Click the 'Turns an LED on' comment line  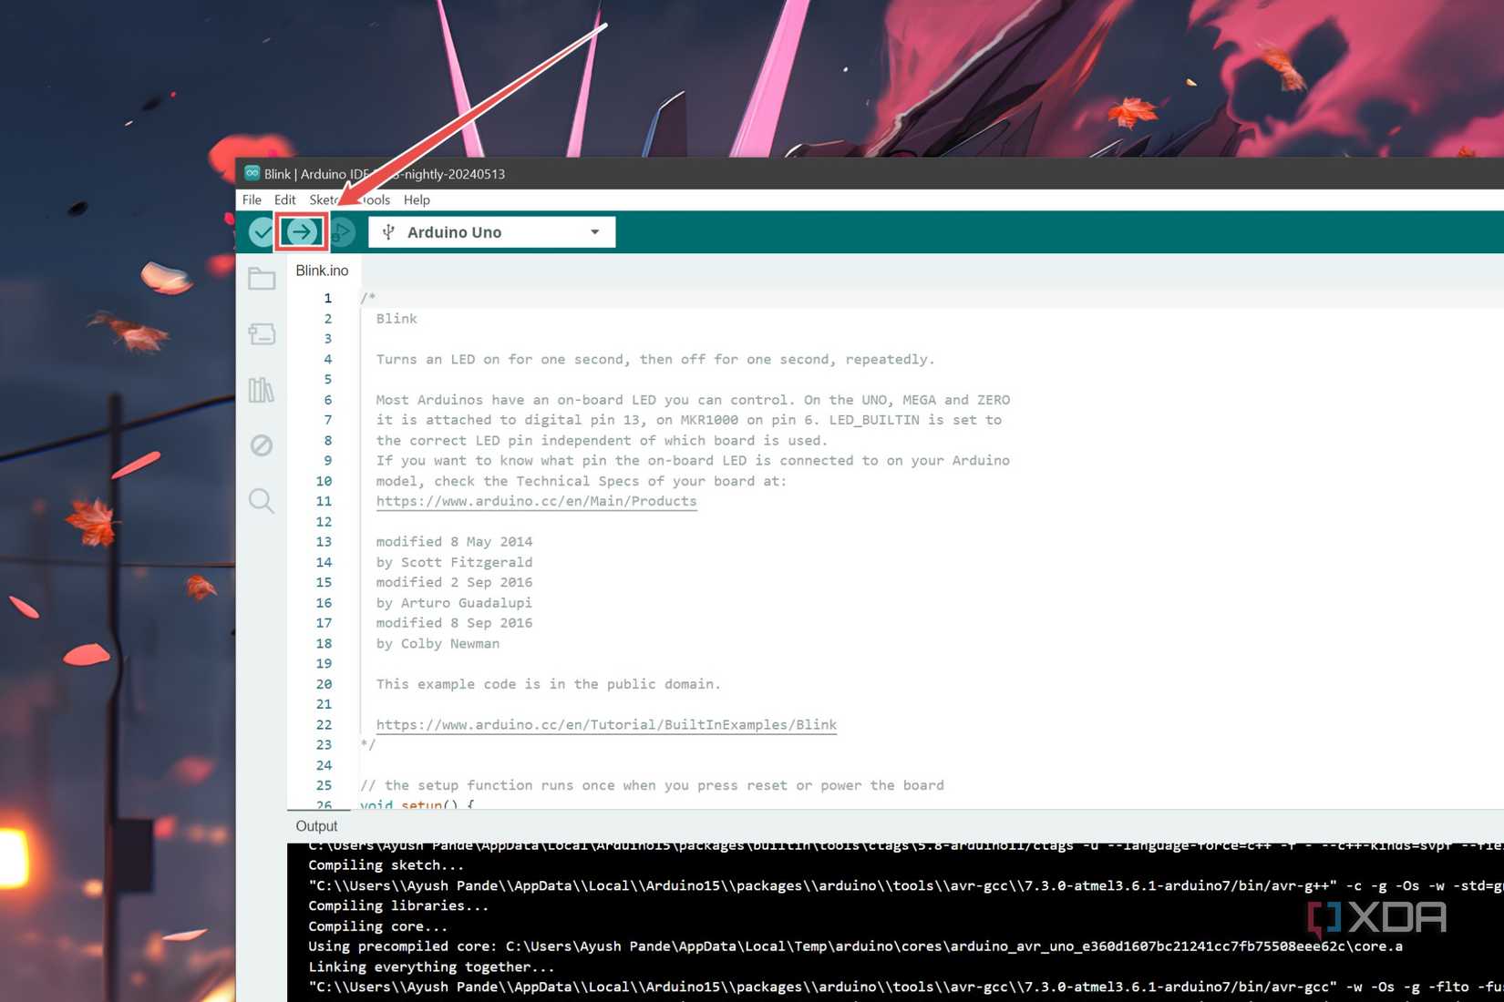(x=655, y=359)
